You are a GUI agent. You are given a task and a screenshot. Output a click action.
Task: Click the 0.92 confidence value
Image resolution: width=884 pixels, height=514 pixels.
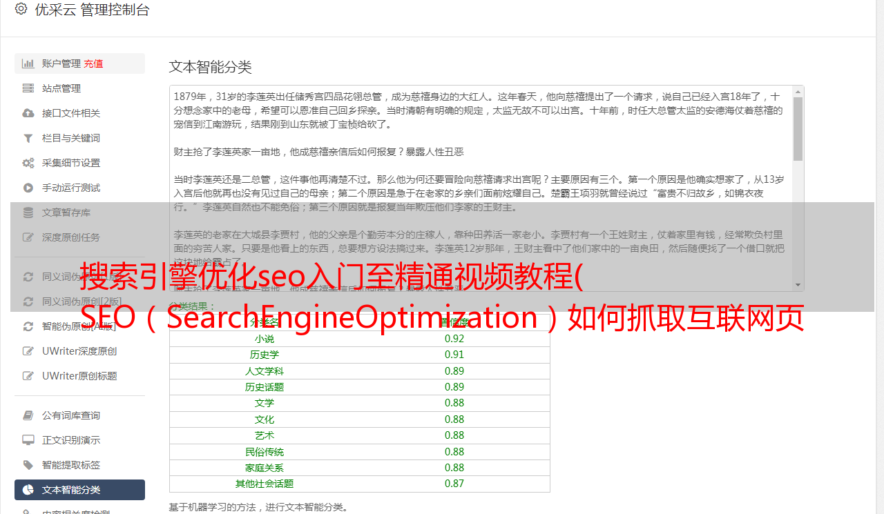454,339
